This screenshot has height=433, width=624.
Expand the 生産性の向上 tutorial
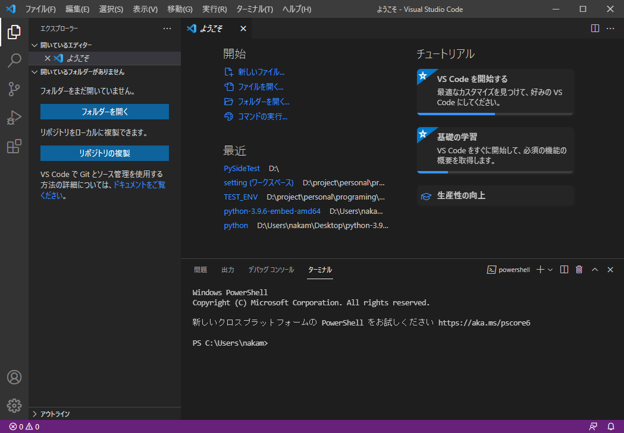point(496,195)
